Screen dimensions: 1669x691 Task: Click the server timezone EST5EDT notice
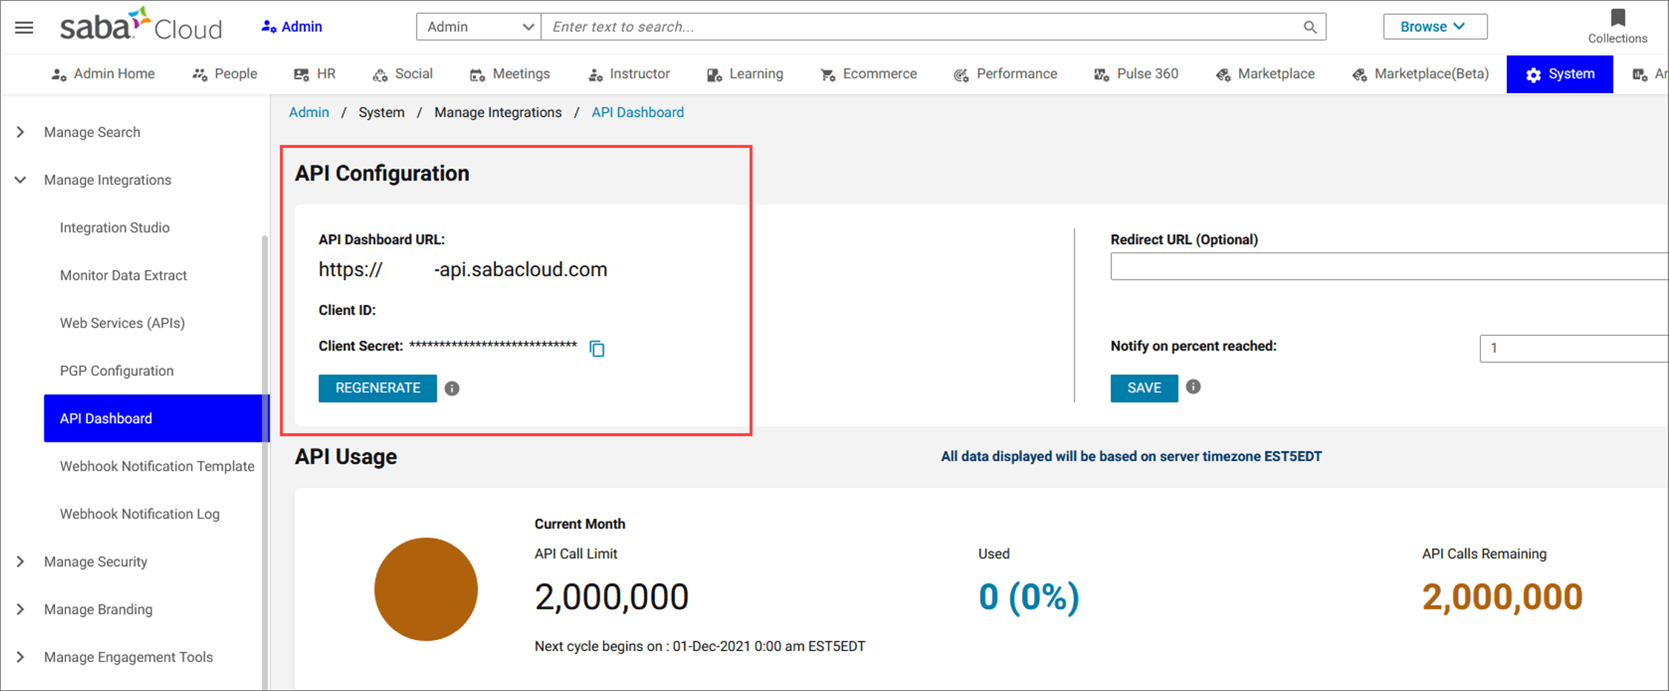pos(1131,456)
